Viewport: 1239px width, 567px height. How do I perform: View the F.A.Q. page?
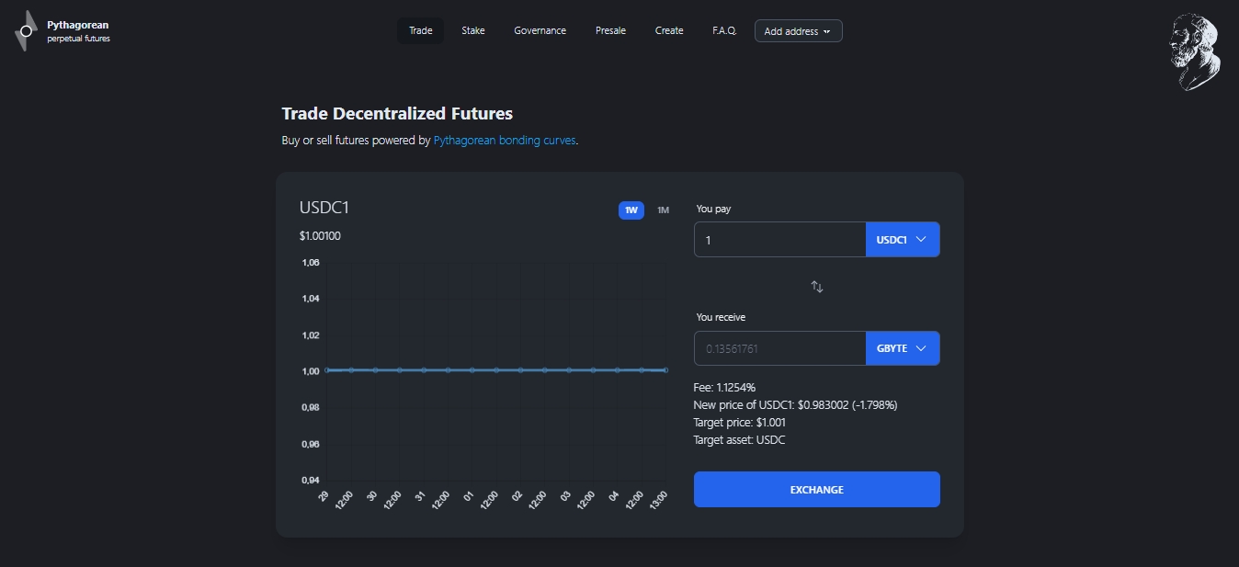724,30
